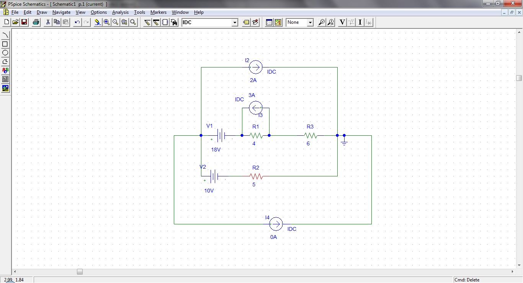Open the Tools menu
Screen dimensions: 523x283
139,12
